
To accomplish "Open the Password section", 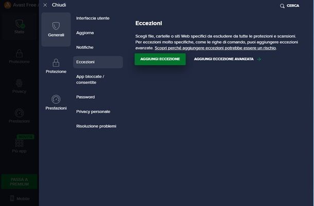I will point(85,97).
